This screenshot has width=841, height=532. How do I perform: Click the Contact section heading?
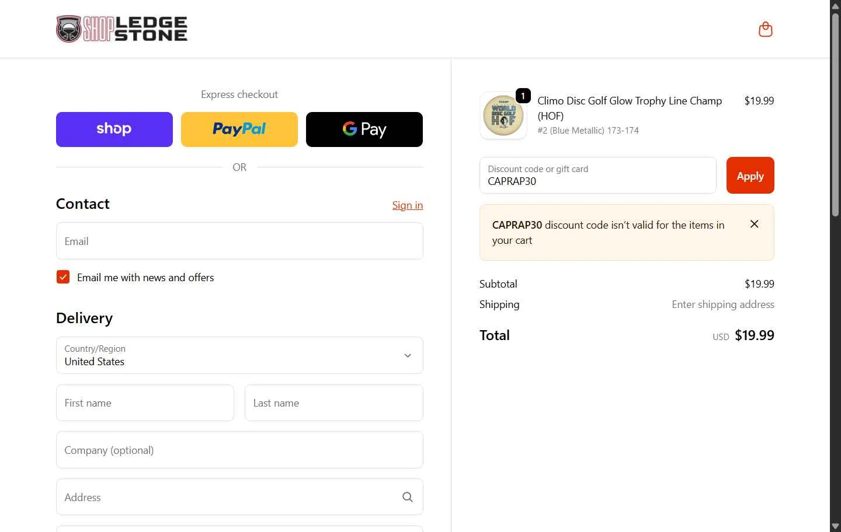coord(83,204)
